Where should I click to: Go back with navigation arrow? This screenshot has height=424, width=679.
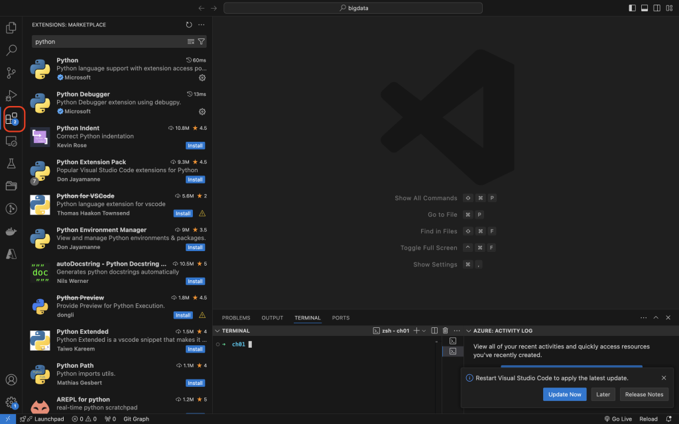[x=202, y=8]
